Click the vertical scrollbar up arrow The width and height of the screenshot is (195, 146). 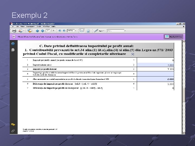184,41
